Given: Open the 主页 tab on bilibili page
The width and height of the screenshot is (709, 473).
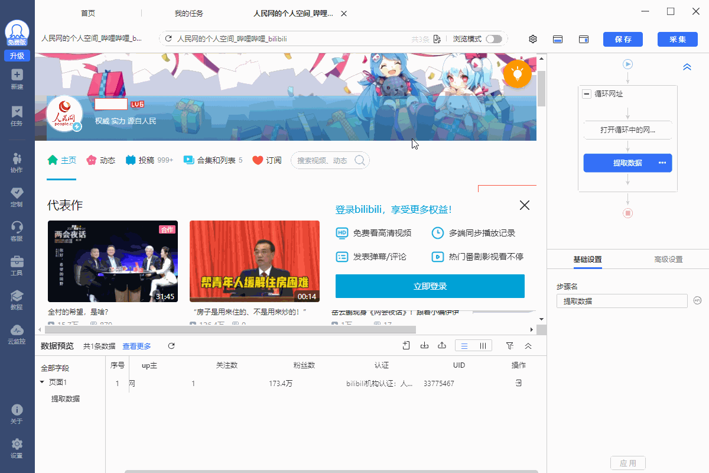Looking at the screenshot, I should [62, 160].
